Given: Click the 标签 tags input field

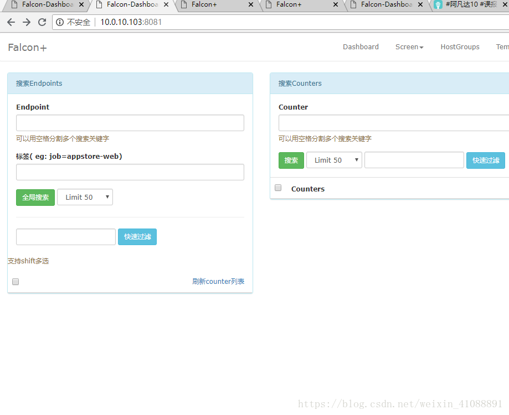Looking at the screenshot, I should point(130,172).
